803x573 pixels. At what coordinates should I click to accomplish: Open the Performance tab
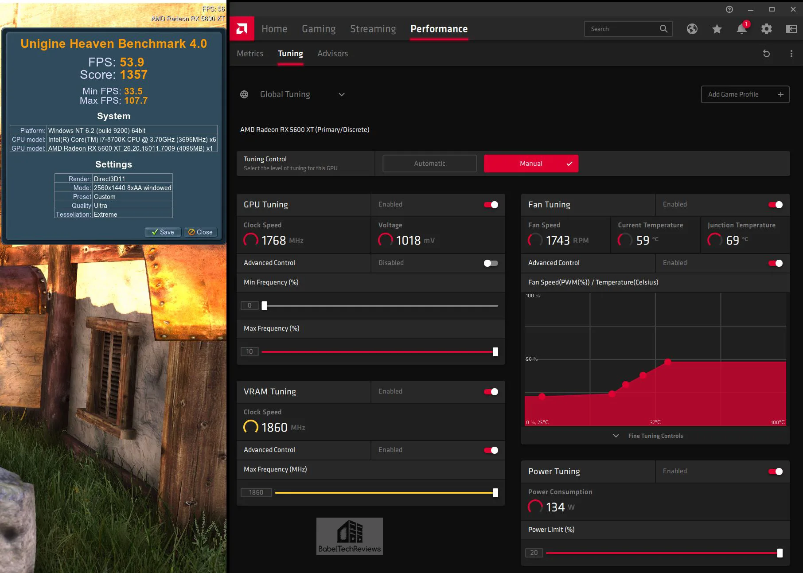tap(439, 29)
